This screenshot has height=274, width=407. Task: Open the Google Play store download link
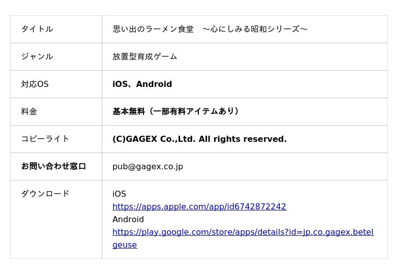click(243, 232)
